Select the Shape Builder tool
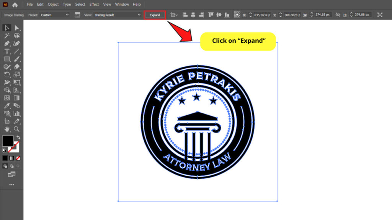The image size is (392, 220). [x=7, y=90]
